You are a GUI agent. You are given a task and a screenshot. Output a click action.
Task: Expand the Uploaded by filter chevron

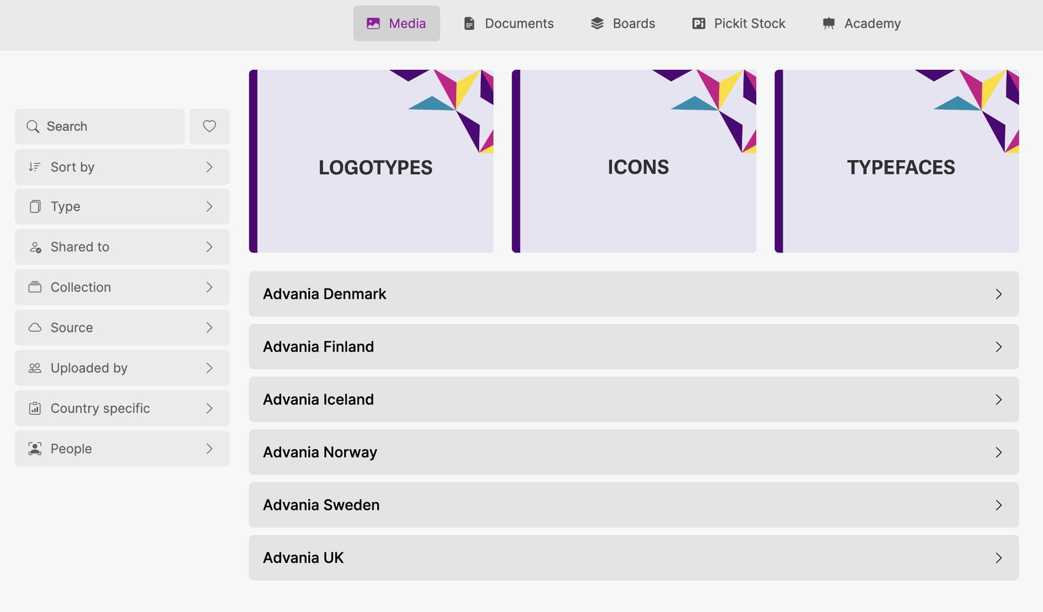pyautogui.click(x=210, y=368)
